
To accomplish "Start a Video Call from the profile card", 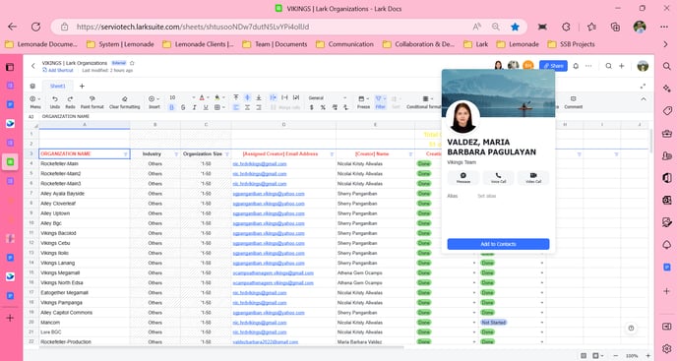I will 533,177.
